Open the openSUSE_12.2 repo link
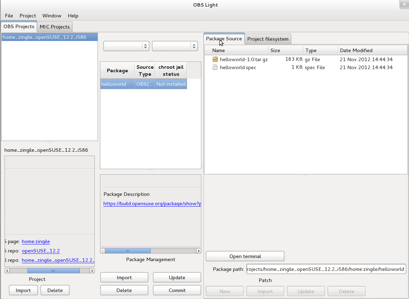 (x=41, y=251)
